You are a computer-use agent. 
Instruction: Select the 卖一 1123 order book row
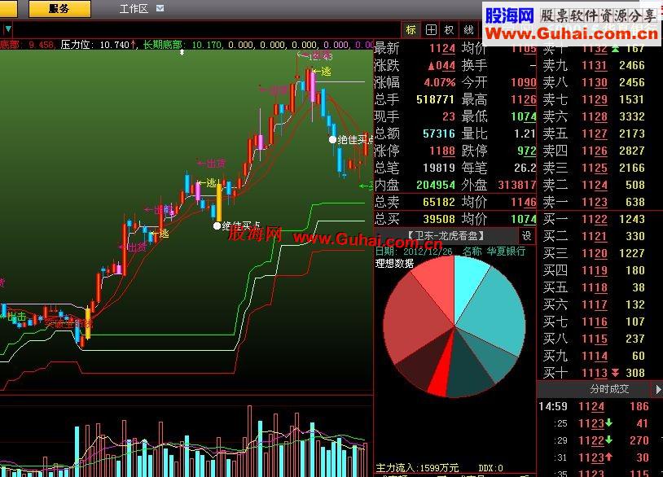coord(594,202)
